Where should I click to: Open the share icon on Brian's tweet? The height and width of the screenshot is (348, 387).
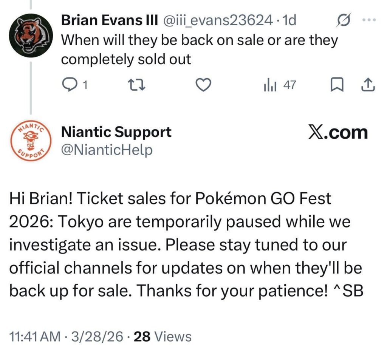point(368,85)
